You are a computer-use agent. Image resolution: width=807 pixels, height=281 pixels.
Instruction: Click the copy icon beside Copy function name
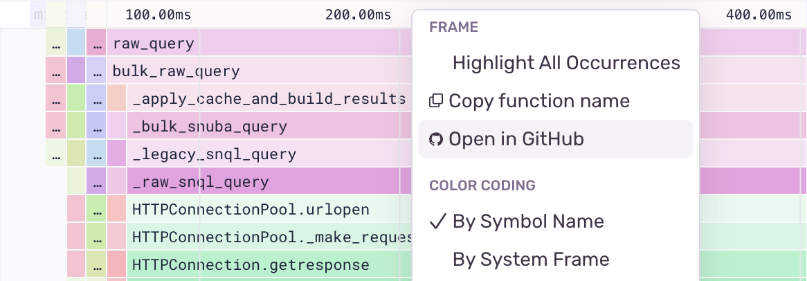pyautogui.click(x=436, y=101)
